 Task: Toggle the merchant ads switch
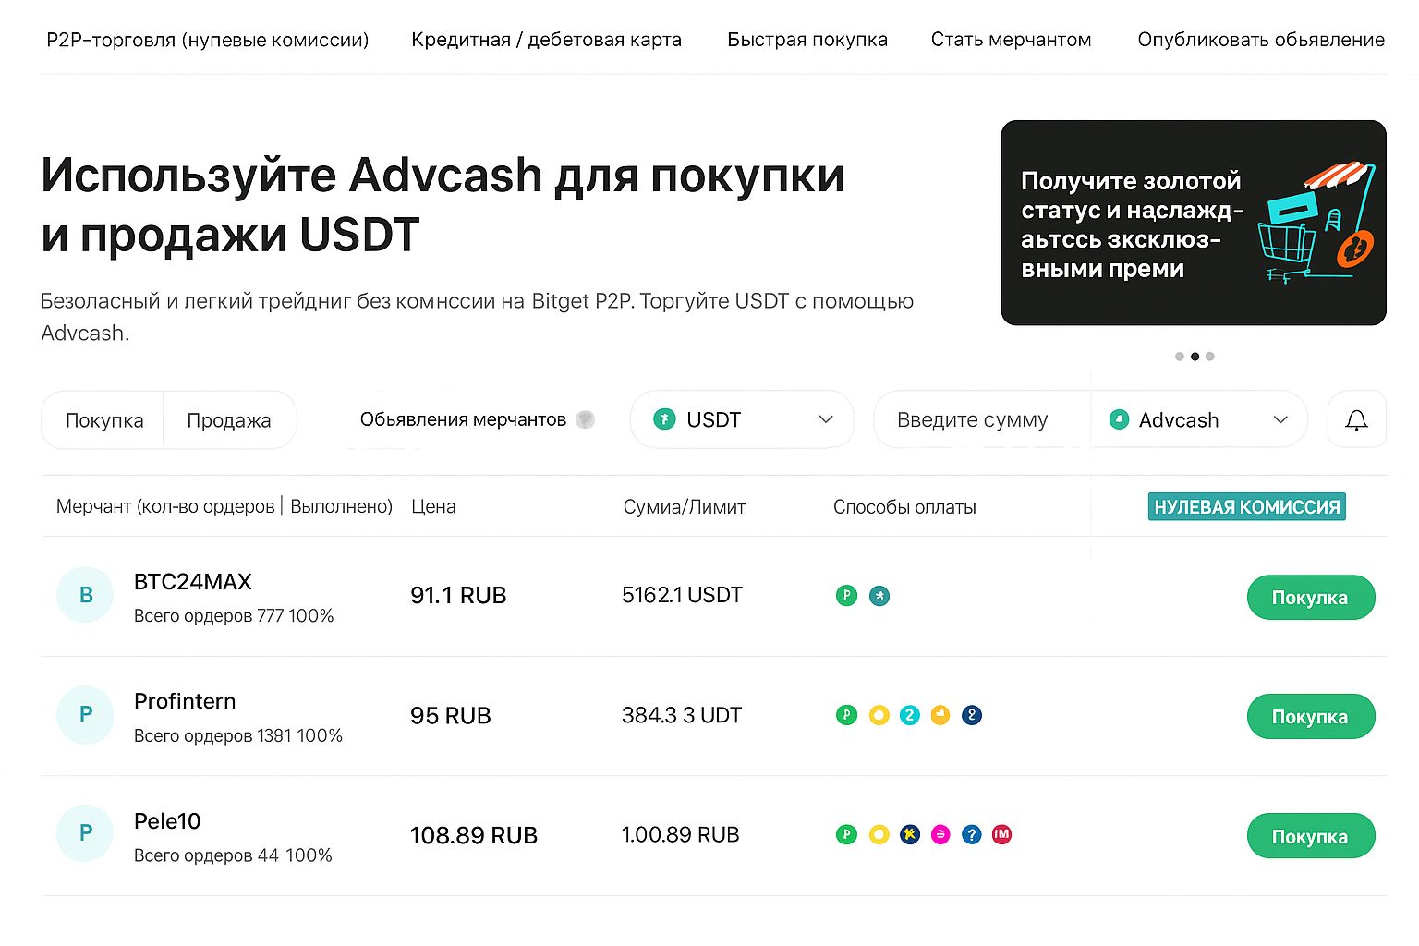[585, 419]
